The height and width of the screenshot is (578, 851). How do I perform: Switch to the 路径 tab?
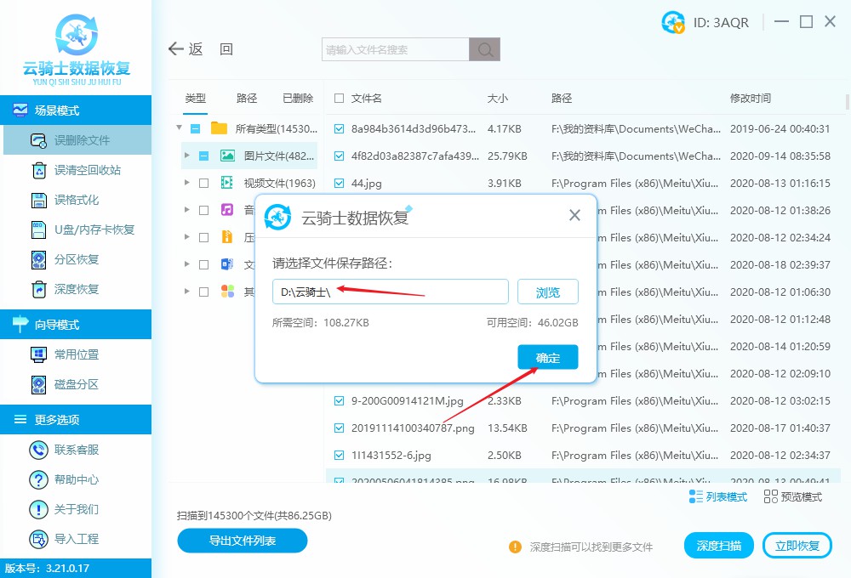pos(246,98)
